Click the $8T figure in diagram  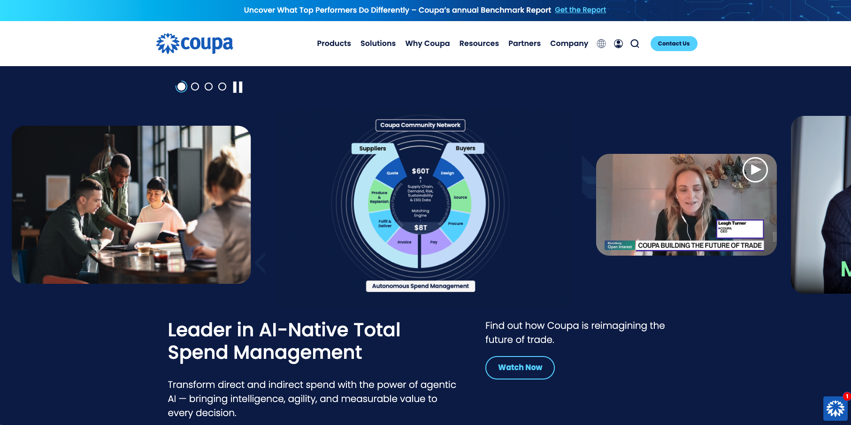tap(421, 228)
